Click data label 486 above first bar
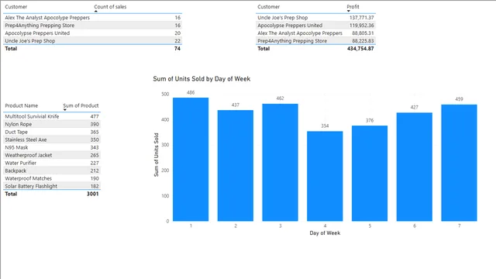496x279 pixels. [191, 93]
